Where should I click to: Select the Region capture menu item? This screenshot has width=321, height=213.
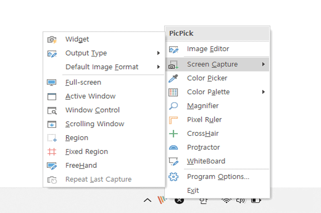(x=77, y=138)
